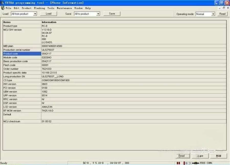
Task: Click the MCU checksum value '01 05 02'
Action: click(47, 121)
